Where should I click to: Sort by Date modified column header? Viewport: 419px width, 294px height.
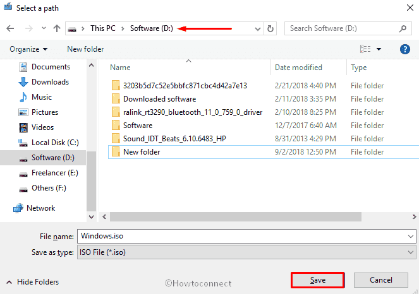click(298, 68)
